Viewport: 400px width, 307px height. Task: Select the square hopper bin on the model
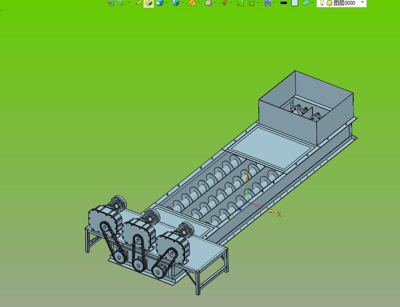(306, 107)
